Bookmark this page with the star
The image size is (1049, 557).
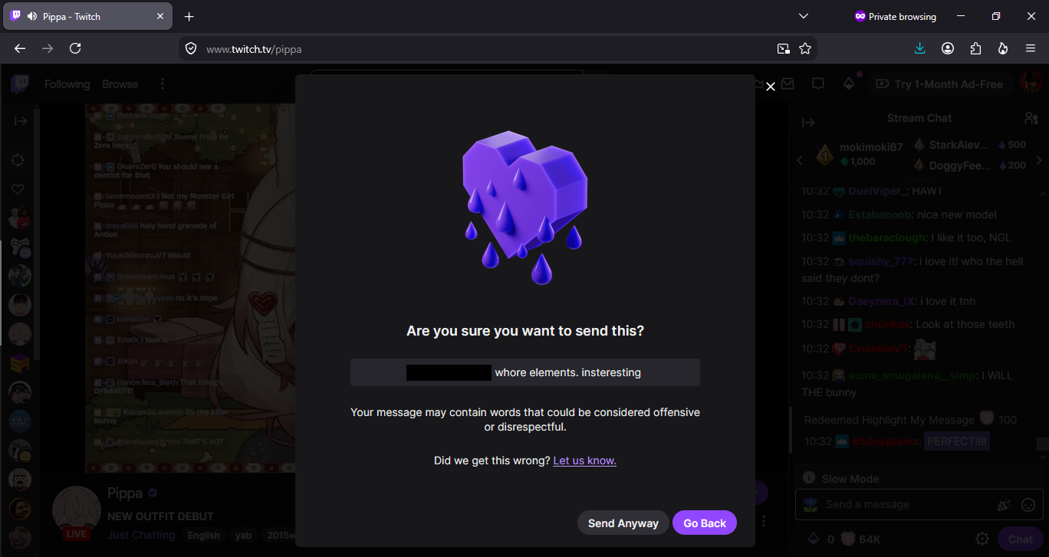[x=805, y=48]
